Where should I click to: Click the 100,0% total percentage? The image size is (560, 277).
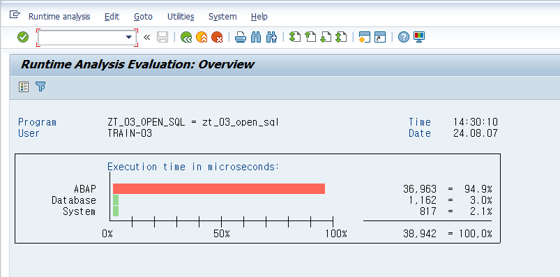476,234
